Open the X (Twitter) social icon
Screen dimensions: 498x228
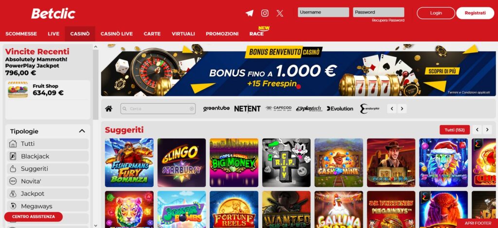point(280,13)
